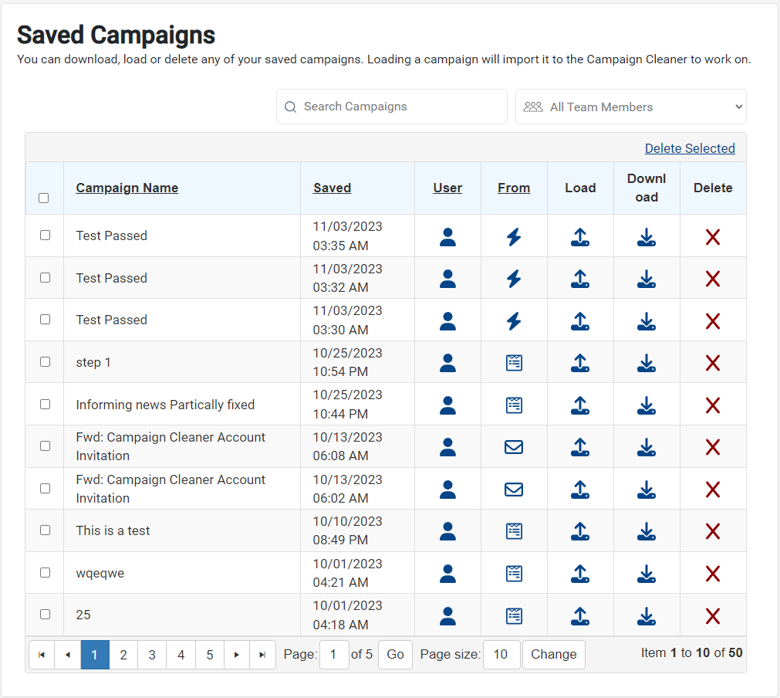
Task: Click the Go button
Action: (x=396, y=655)
